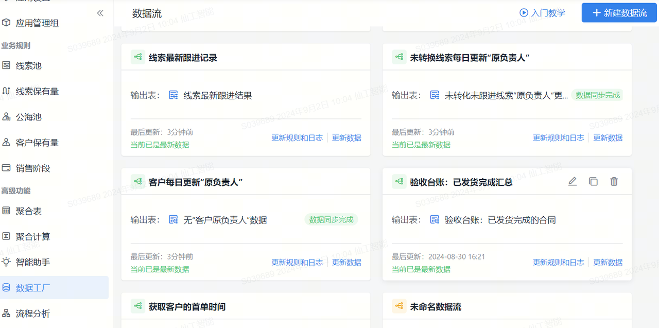659x328 pixels.
Task: Click 更新数据 on 线索最新跟进记录 card
Action: click(x=346, y=137)
